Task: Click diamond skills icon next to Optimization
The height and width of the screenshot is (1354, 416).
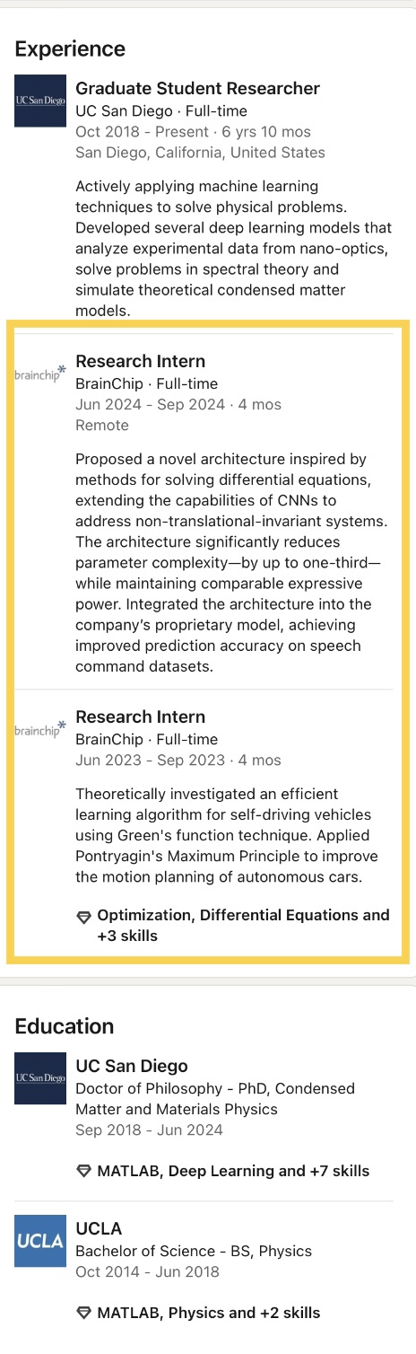Action: coord(84,917)
